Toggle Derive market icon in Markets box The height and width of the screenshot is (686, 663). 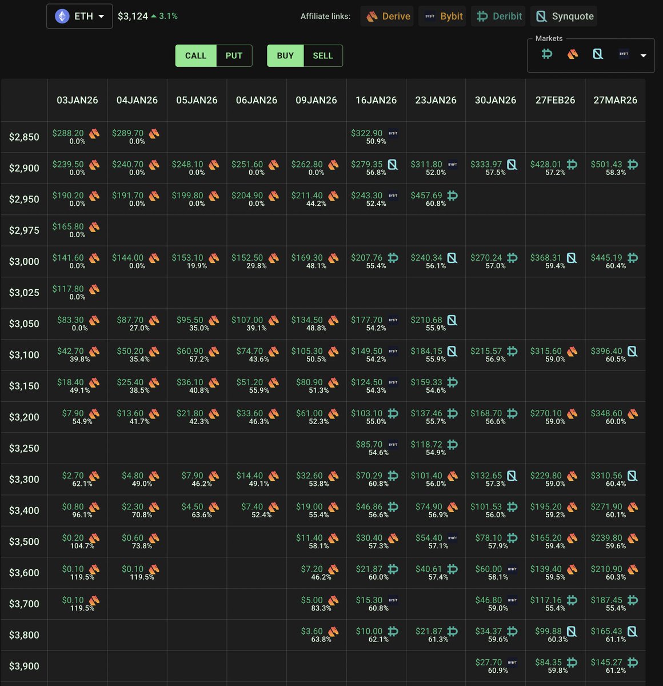coord(573,54)
